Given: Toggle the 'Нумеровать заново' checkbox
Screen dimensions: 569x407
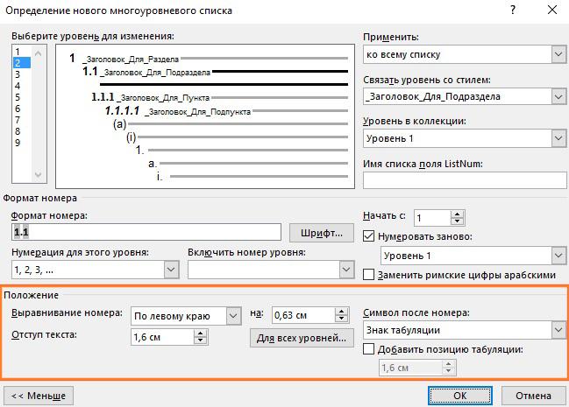Looking at the screenshot, I should [x=369, y=236].
